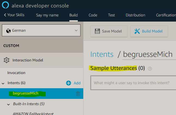Click the Sample Utterances help icon
The height and width of the screenshot is (115, 176).
pyautogui.click(x=150, y=69)
